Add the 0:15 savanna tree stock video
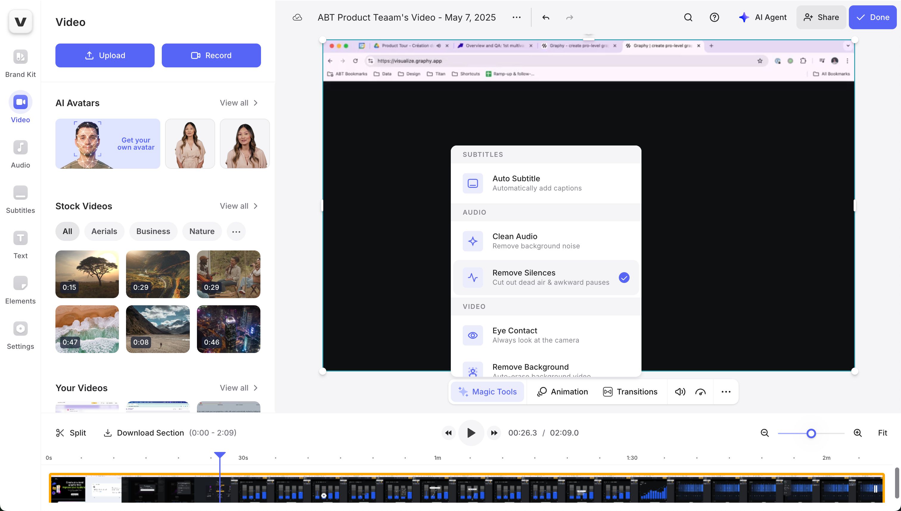Screen dimensions: 901x511 pyautogui.click(x=87, y=274)
